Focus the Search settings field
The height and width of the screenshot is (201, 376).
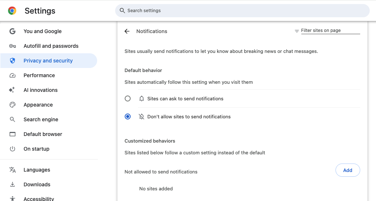point(242,11)
